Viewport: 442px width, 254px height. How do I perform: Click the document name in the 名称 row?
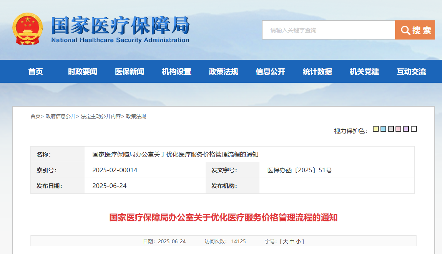[x=175, y=154]
